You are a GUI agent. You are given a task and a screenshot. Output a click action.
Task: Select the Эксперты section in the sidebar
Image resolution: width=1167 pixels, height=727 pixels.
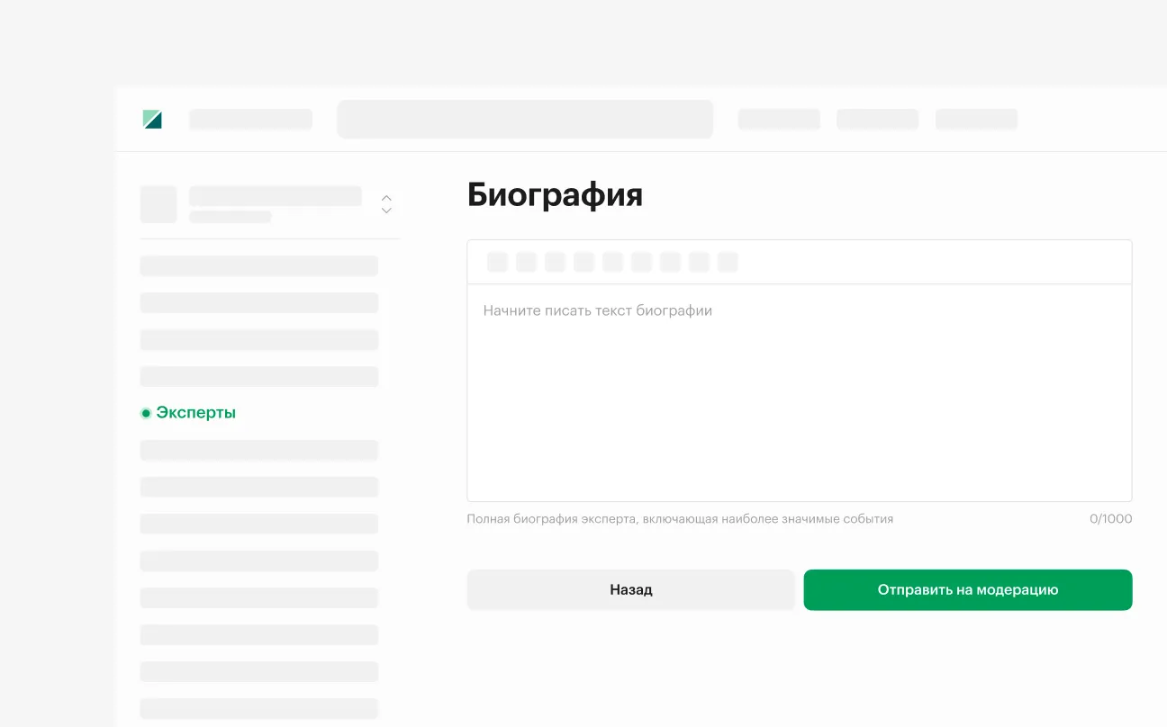click(195, 412)
